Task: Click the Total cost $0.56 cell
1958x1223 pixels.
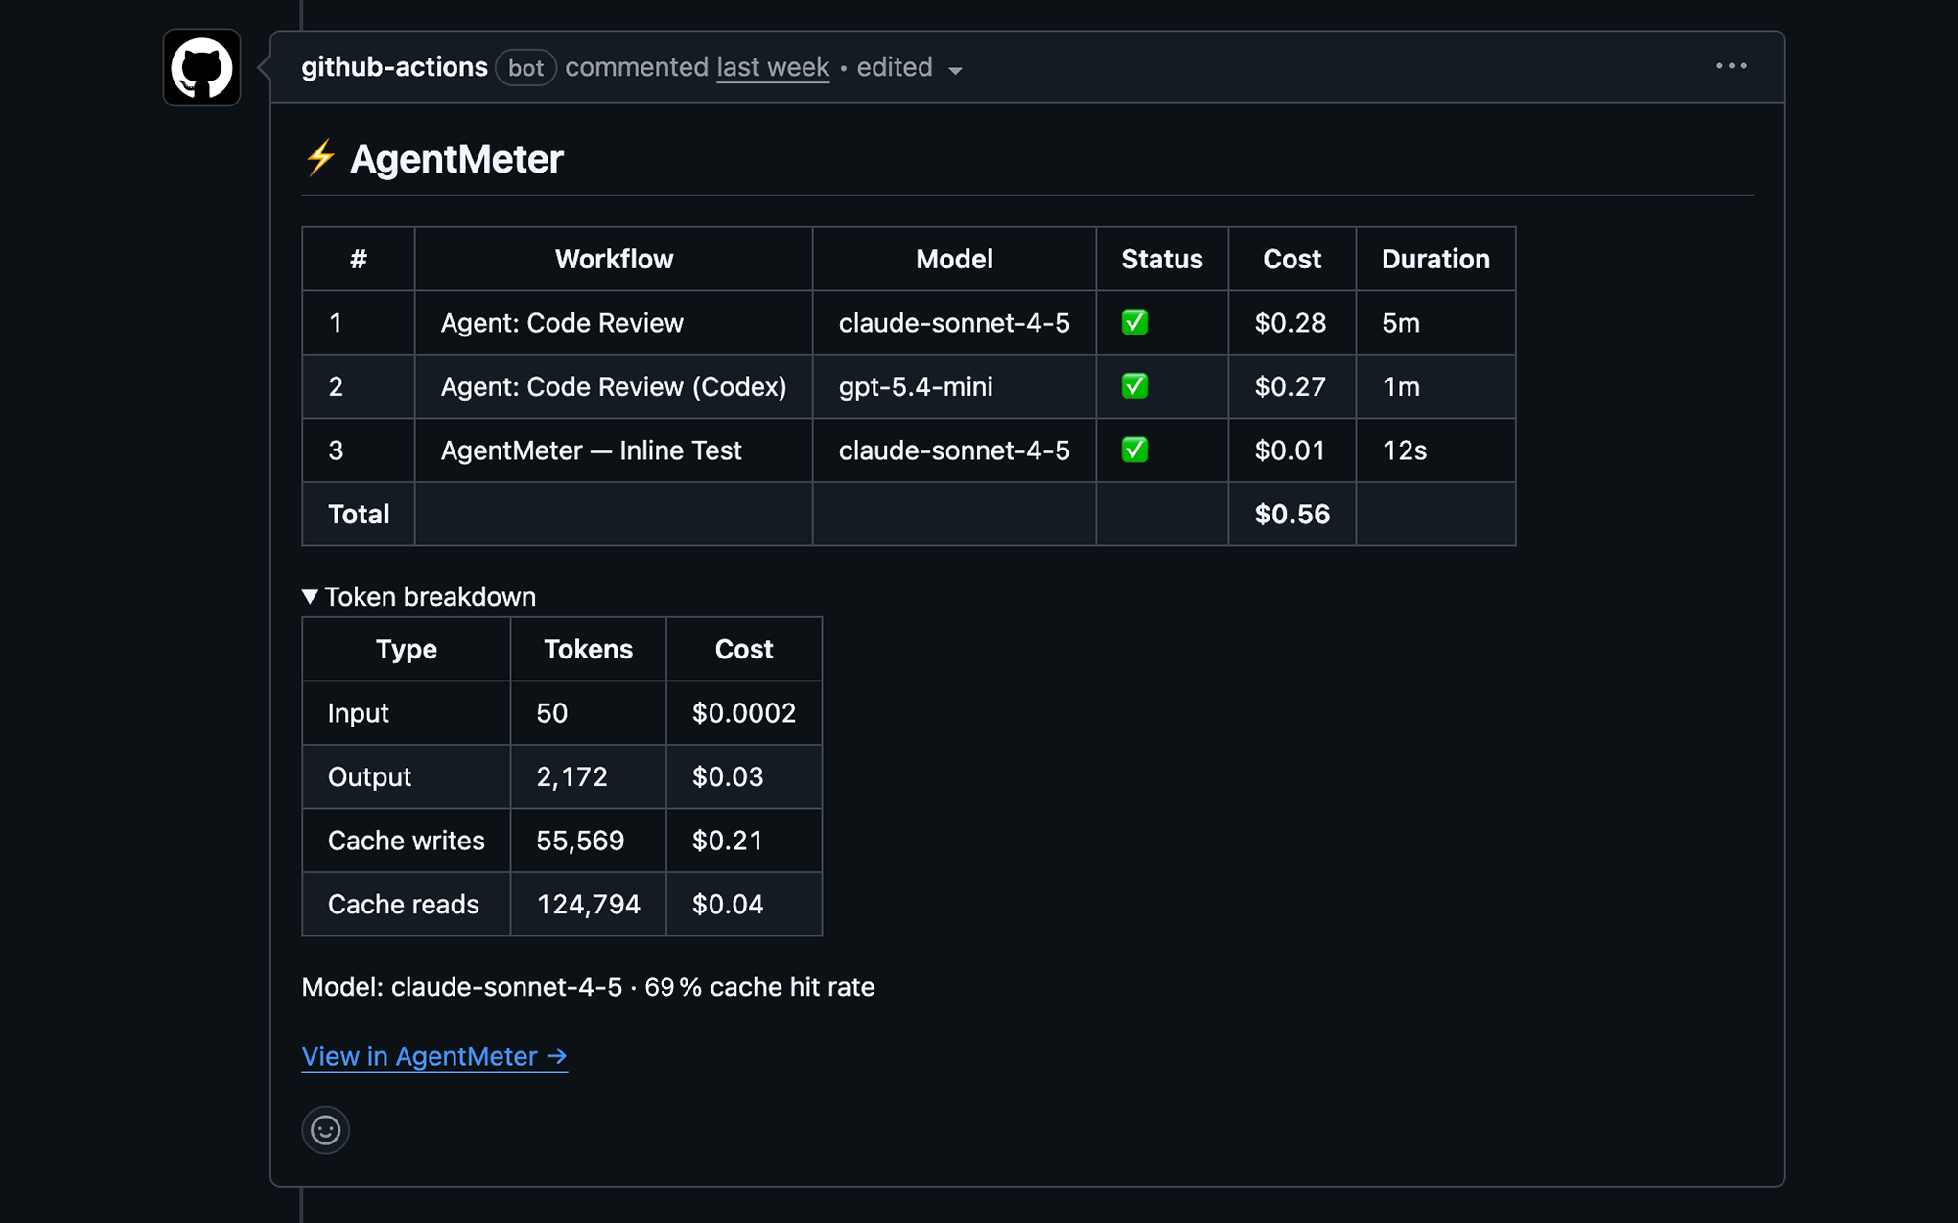Action: [x=1292, y=514]
